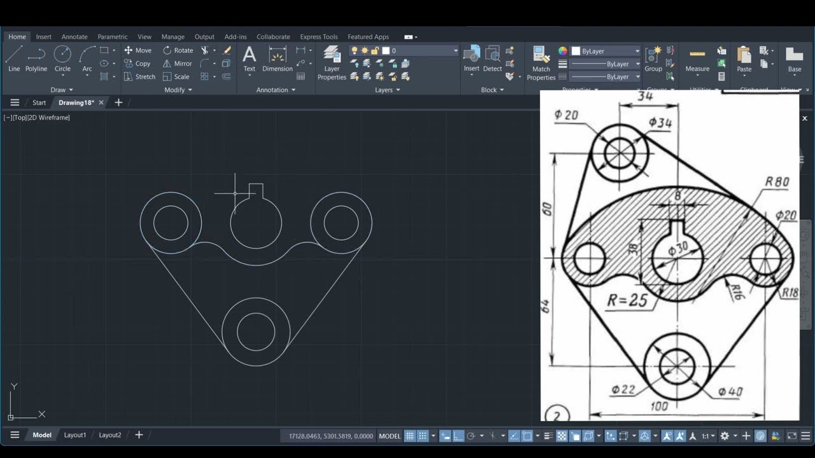Insert a Table in Annotation panel
Image resolution: width=815 pixels, height=458 pixels.
click(x=301, y=76)
